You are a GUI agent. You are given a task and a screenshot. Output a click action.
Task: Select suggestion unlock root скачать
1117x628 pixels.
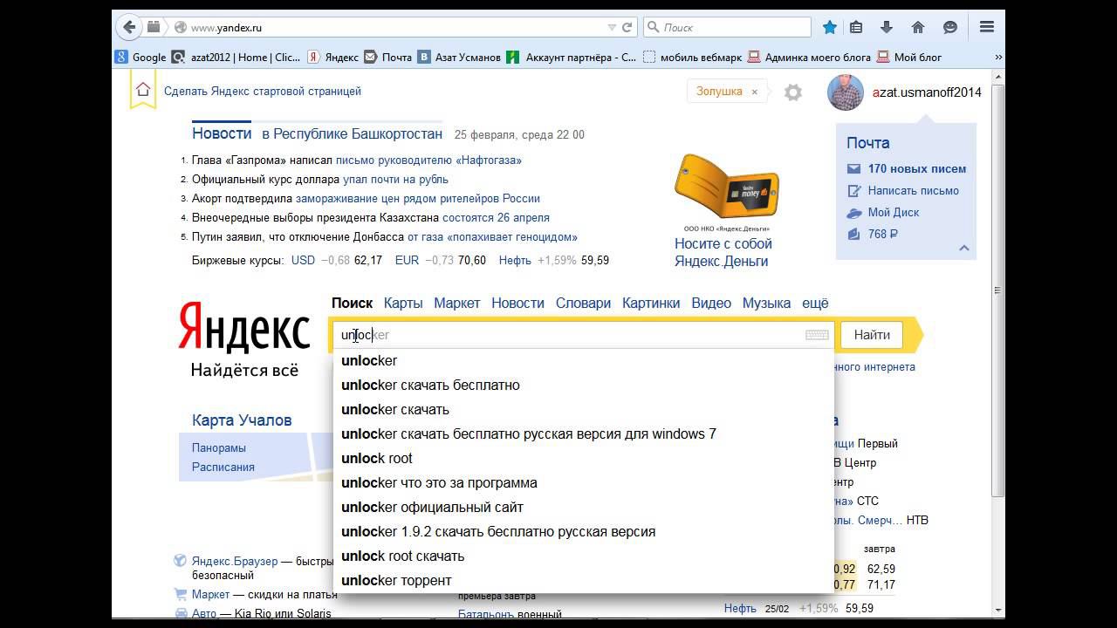coord(583,556)
